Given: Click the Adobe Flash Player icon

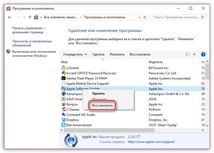Looking at the screenshot, I should [x=64, y=78].
